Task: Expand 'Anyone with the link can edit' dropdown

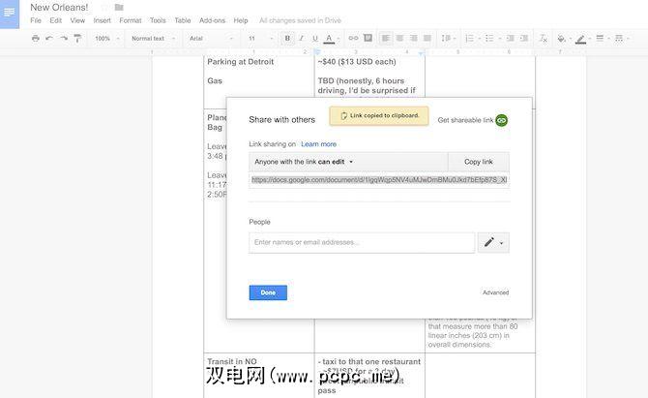Action: tap(305, 162)
